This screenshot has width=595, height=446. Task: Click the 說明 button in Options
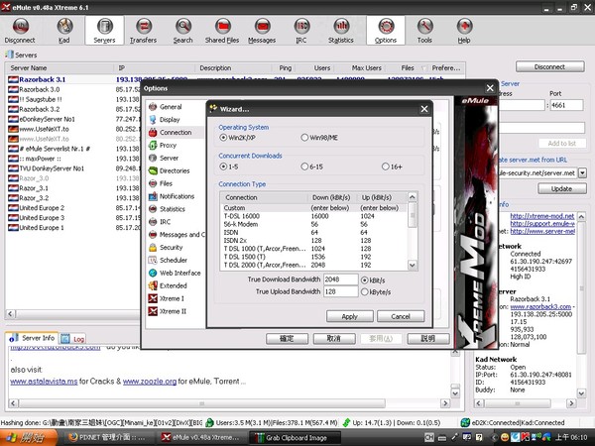[428, 338]
